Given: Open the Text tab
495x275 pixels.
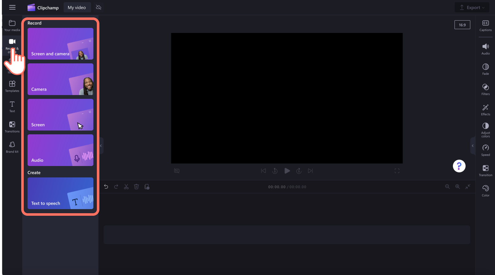Looking at the screenshot, I should click(x=12, y=107).
